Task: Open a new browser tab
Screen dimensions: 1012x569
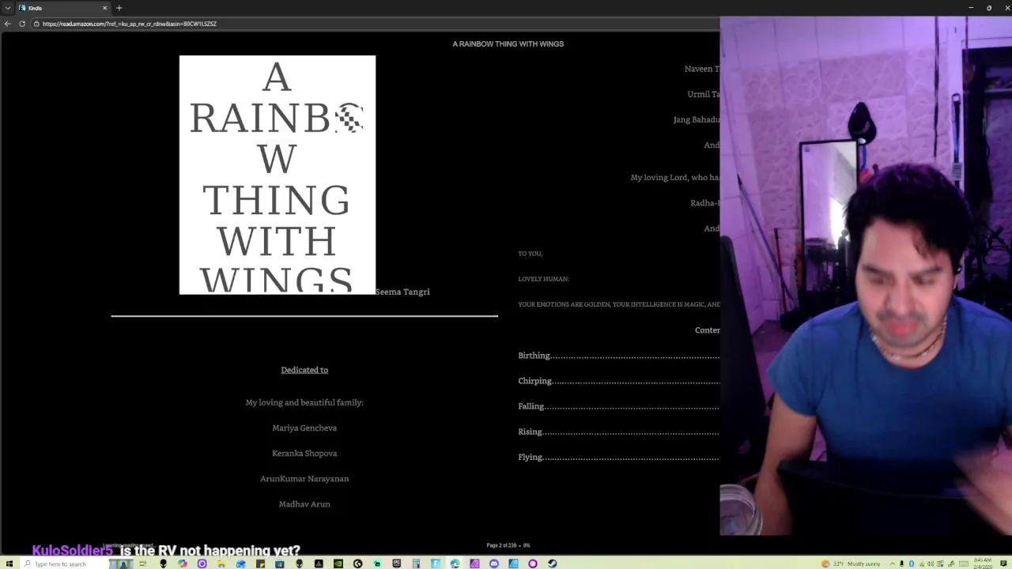Action: point(119,8)
